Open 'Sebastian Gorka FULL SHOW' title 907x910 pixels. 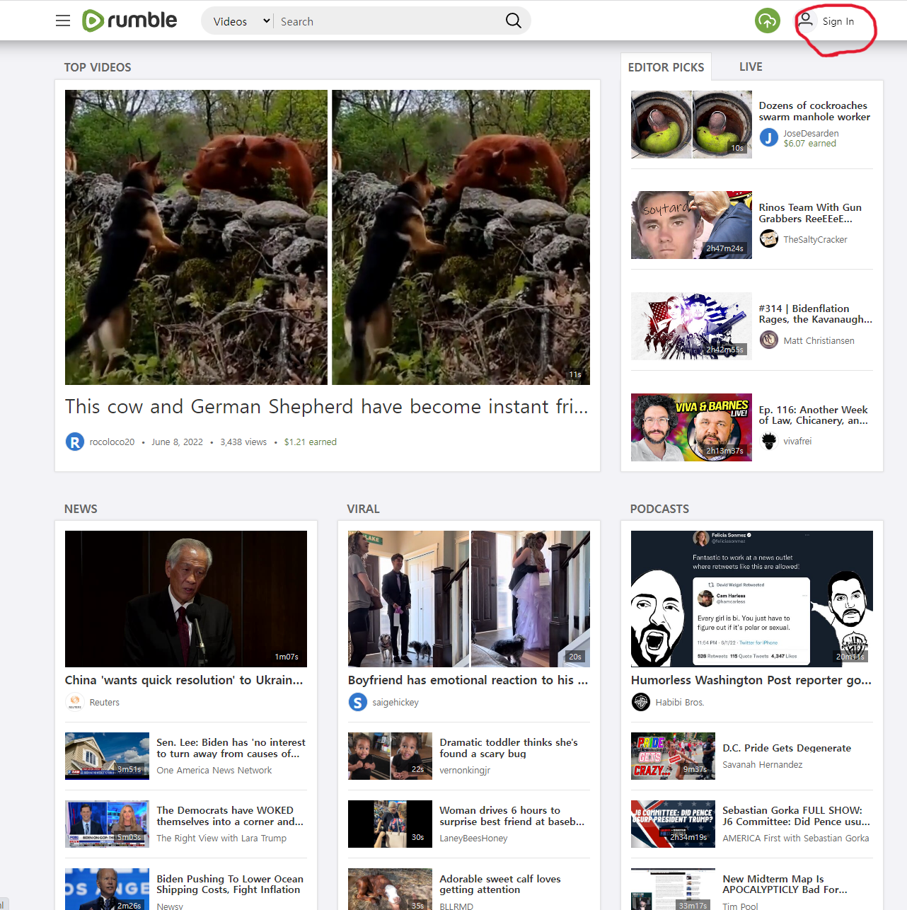tap(797, 816)
